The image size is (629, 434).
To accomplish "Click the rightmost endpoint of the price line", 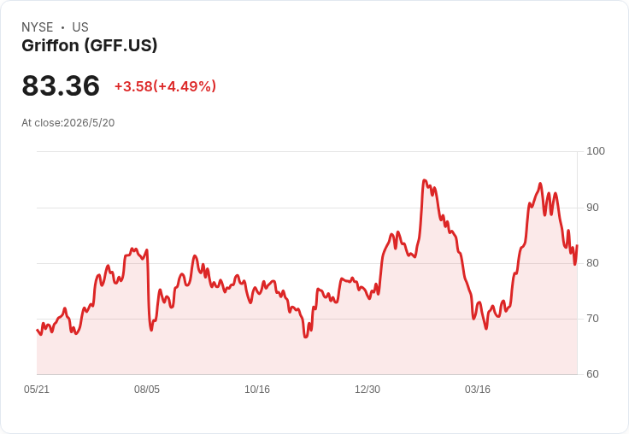I will 577,245.
